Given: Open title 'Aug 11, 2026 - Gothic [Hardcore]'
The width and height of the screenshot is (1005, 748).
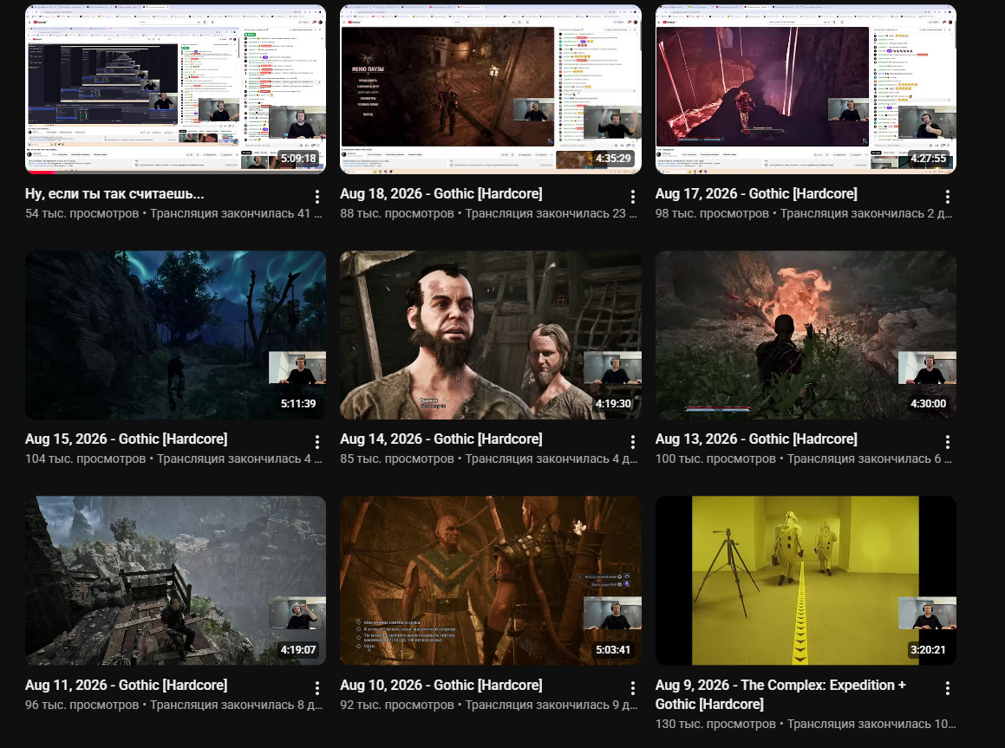Looking at the screenshot, I should 127,686.
